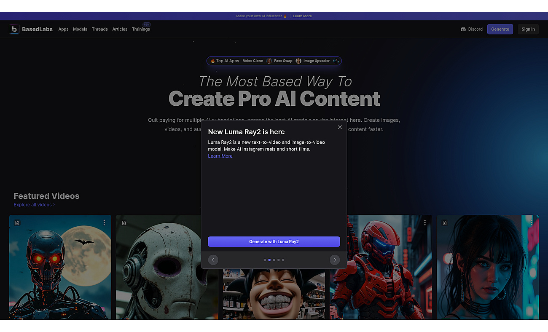Click video badge icon on red skull robot card
This screenshot has height=332, width=548.
click(x=17, y=223)
